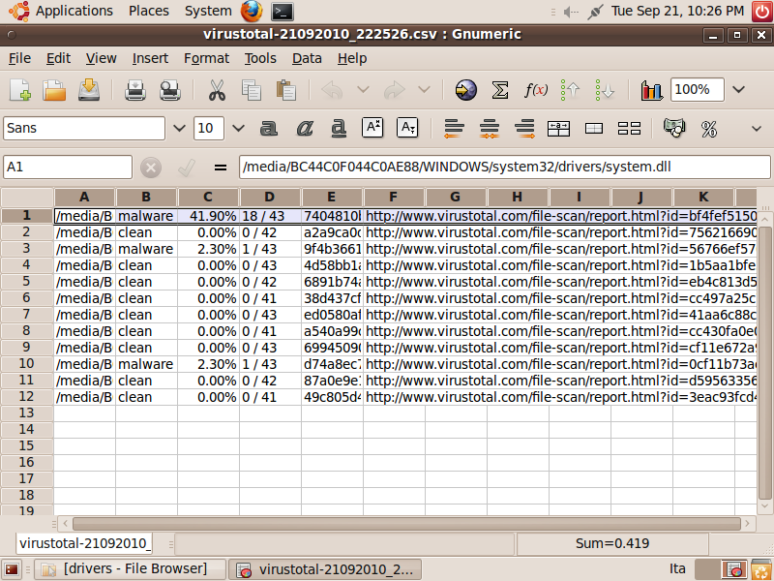Select row 10 header
This screenshot has height=581, width=774.
(x=27, y=364)
